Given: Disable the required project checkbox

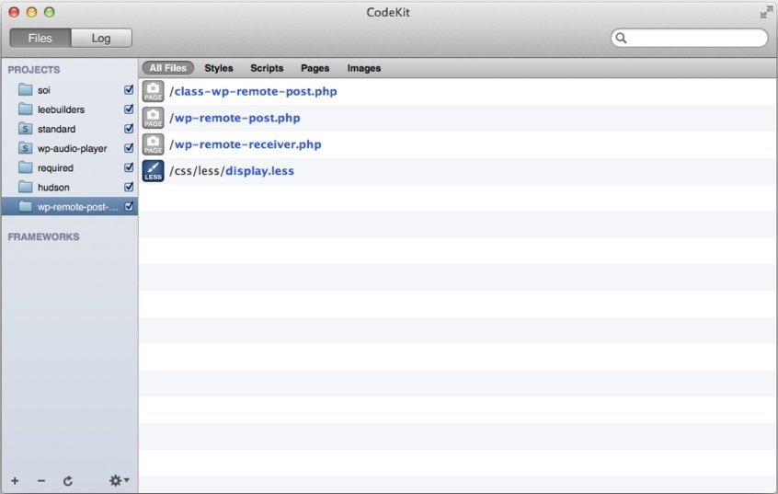Looking at the screenshot, I should [x=129, y=167].
